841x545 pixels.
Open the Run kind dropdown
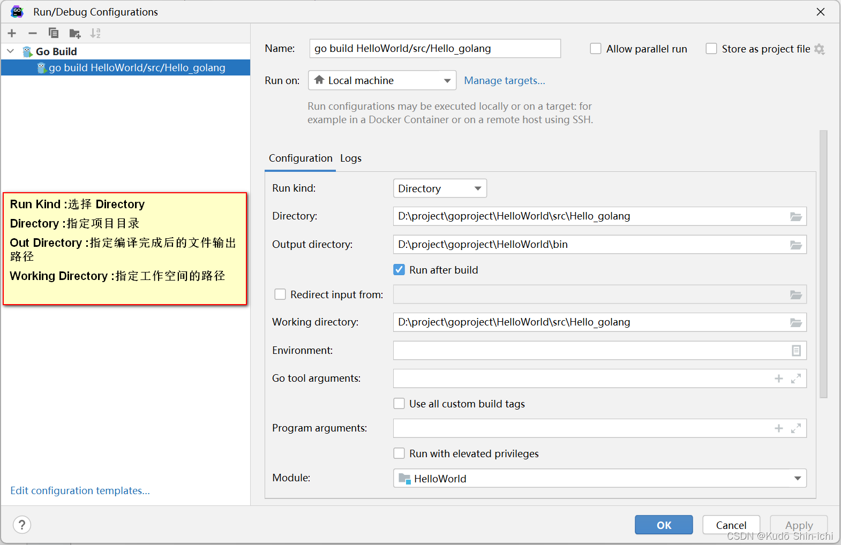pos(440,188)
